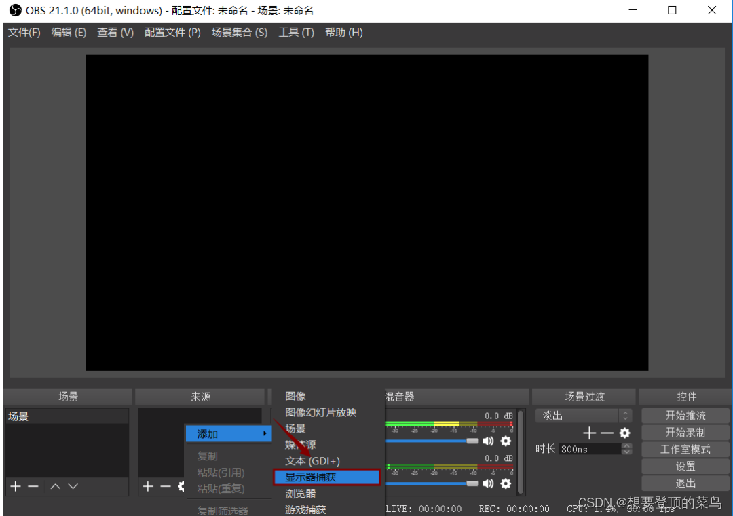Decrease 时长 duration with the down stepper
Image resolution: width=733 pixels, height=516 pixels.
tap(627, 452)
